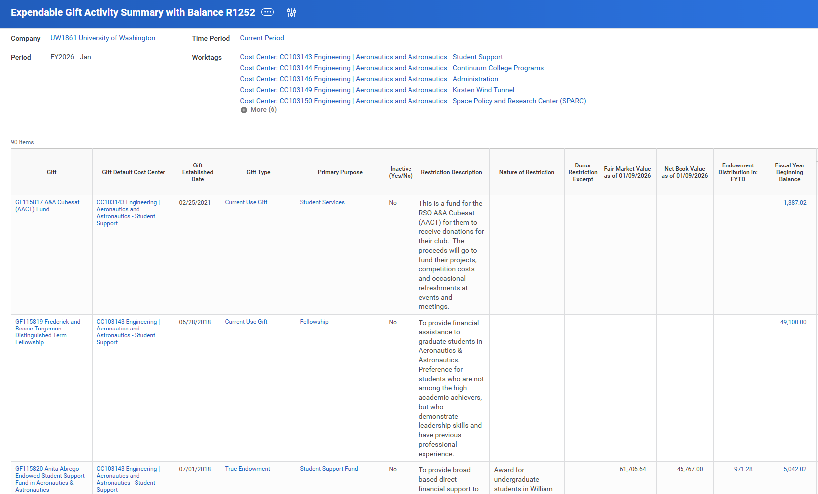Viewport: 818px width, 494px height.
Task: Click the Net Book Value column header
Action: coord(684,172)
